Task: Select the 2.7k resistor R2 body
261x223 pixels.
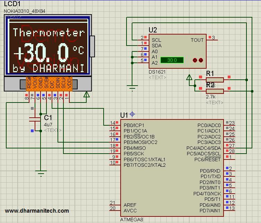Action: (215, 91)
